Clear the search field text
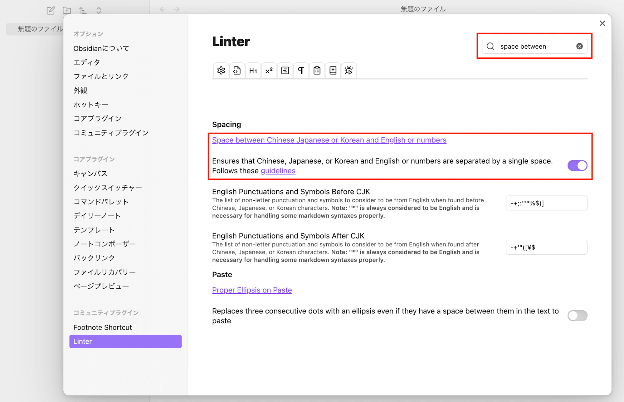 pos(579,46)
